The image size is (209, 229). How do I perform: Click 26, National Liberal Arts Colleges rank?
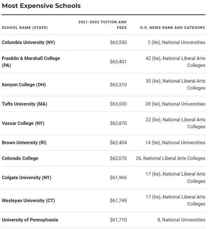coord(170,158)
